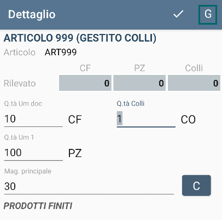This screenshot has width=222, height=220.
Task: Select the ART999 article code
Action: [x=61, y=53]
